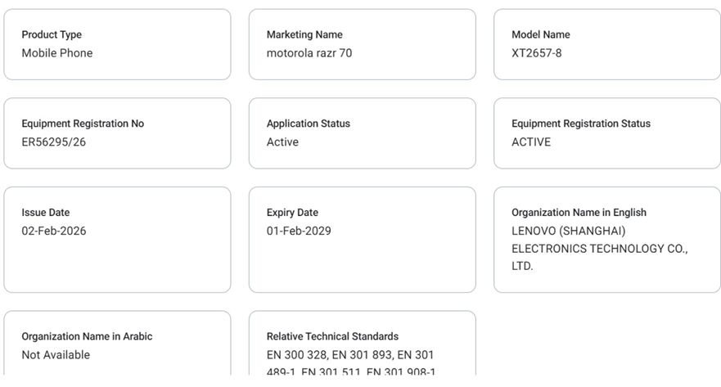The width and height of the screenshot is (721, 387).
Task: Click the Equipment Registration No label
Action: point(83,124)
